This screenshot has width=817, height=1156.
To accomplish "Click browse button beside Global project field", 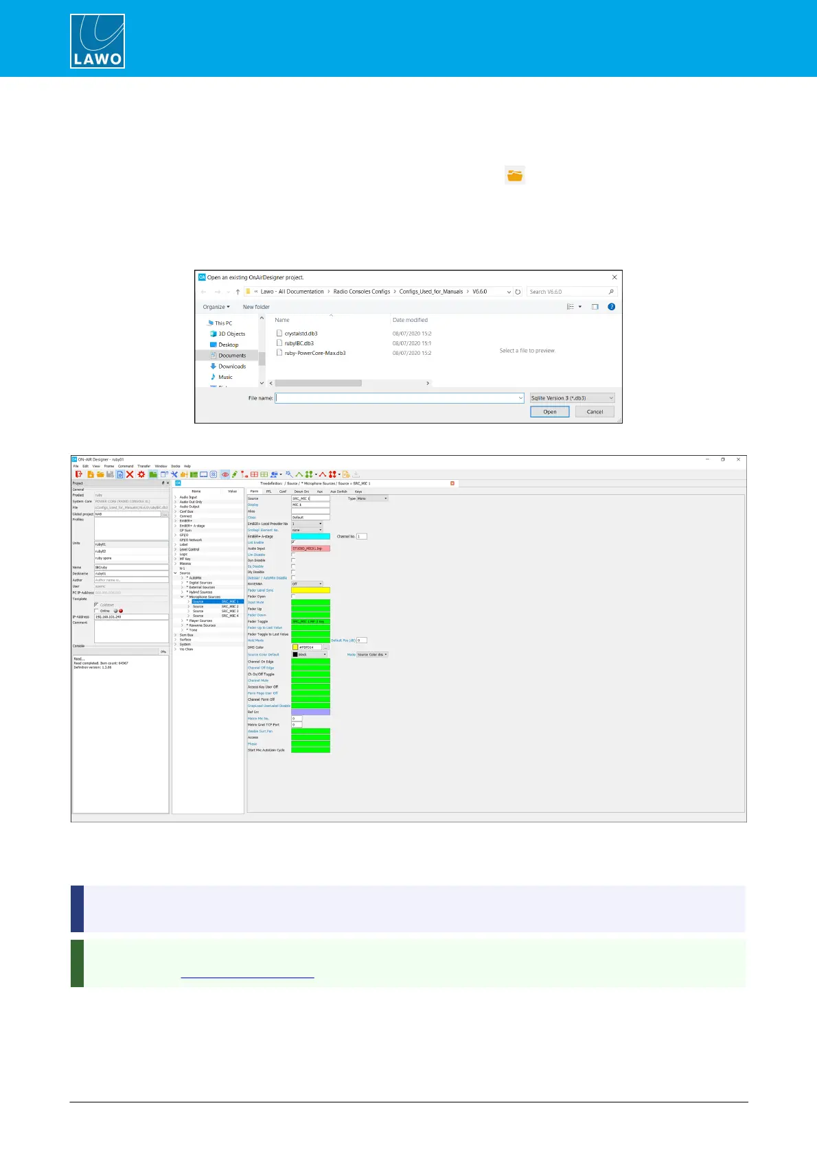I will [x=165, y=513].
